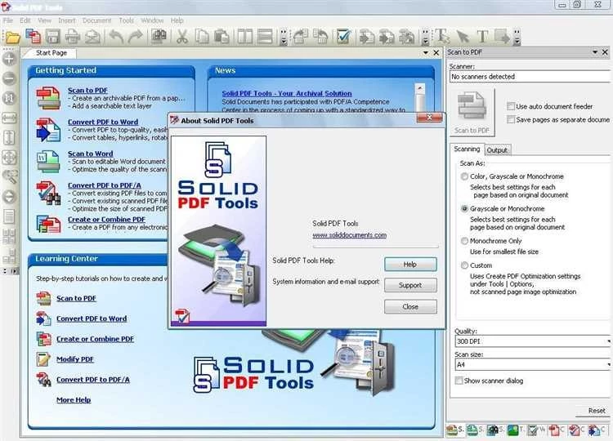Click the Email envelope toolbar icon
The height and width of the screenshot is (441, 613).
click(x=92, y=37)
